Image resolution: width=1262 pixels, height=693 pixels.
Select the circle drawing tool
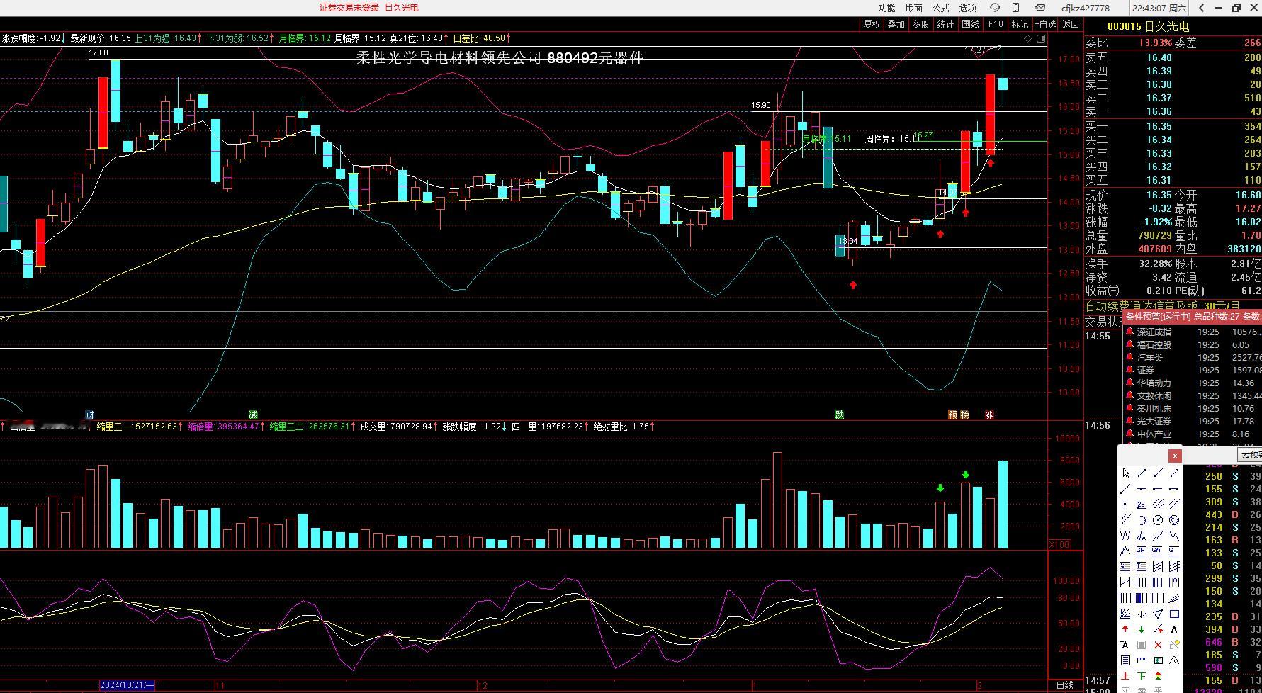(1158, 520)
